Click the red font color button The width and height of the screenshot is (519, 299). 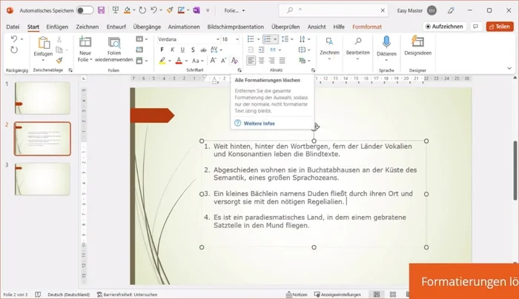(x=179, y=61)
